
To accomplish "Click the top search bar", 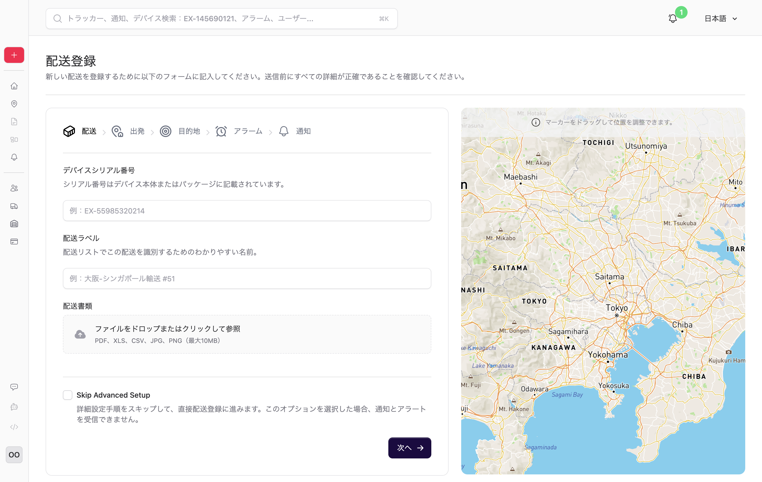I will [x=221, y=19].
